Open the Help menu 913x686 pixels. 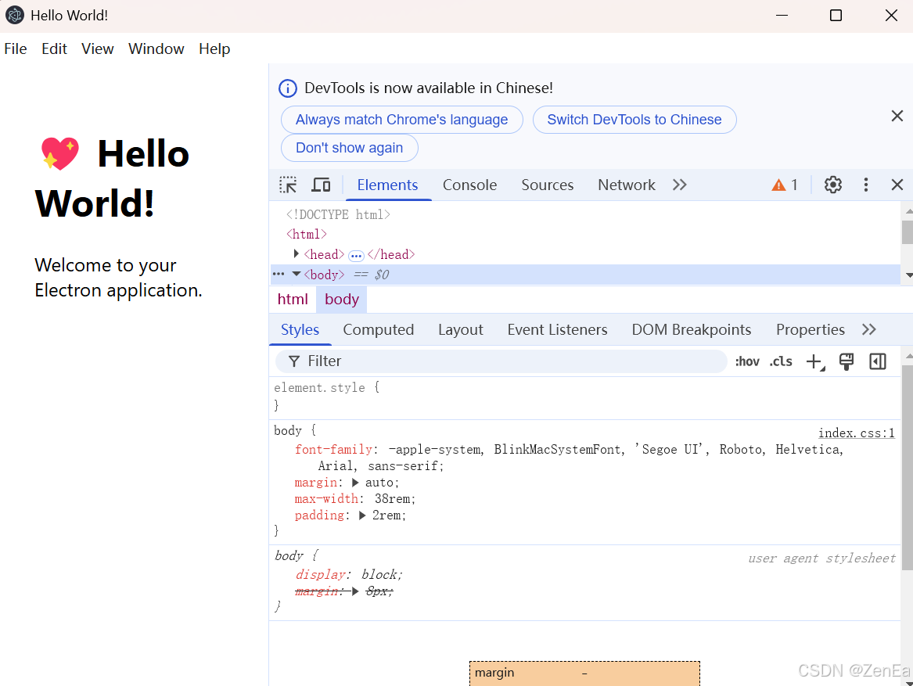[x=214, y=49]
